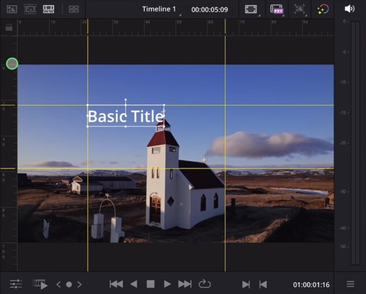Click the audio level meter bars
Viewport: 366px width, 294px height.
pyautogui.click(x=355, y=143)
